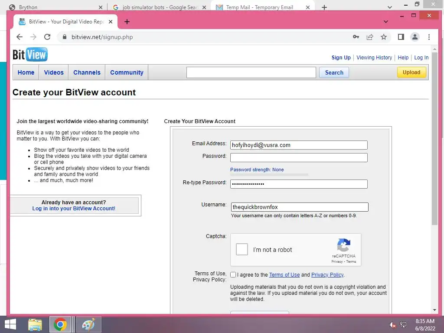Reload the BitView signup page
Screen dimensions: 444x333
pyautogui.click(x=47, y=37)
